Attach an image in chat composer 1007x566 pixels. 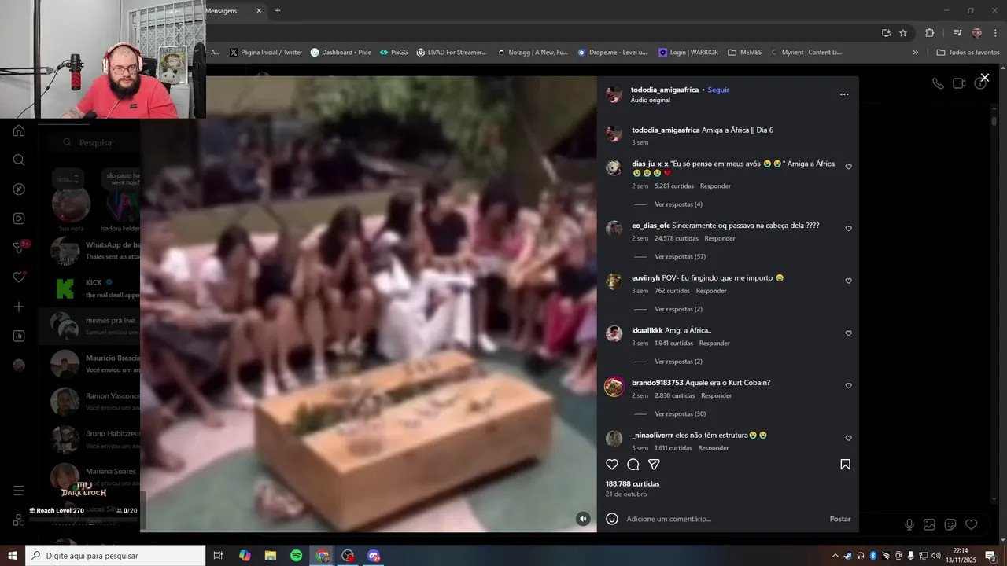pos(929,524)
